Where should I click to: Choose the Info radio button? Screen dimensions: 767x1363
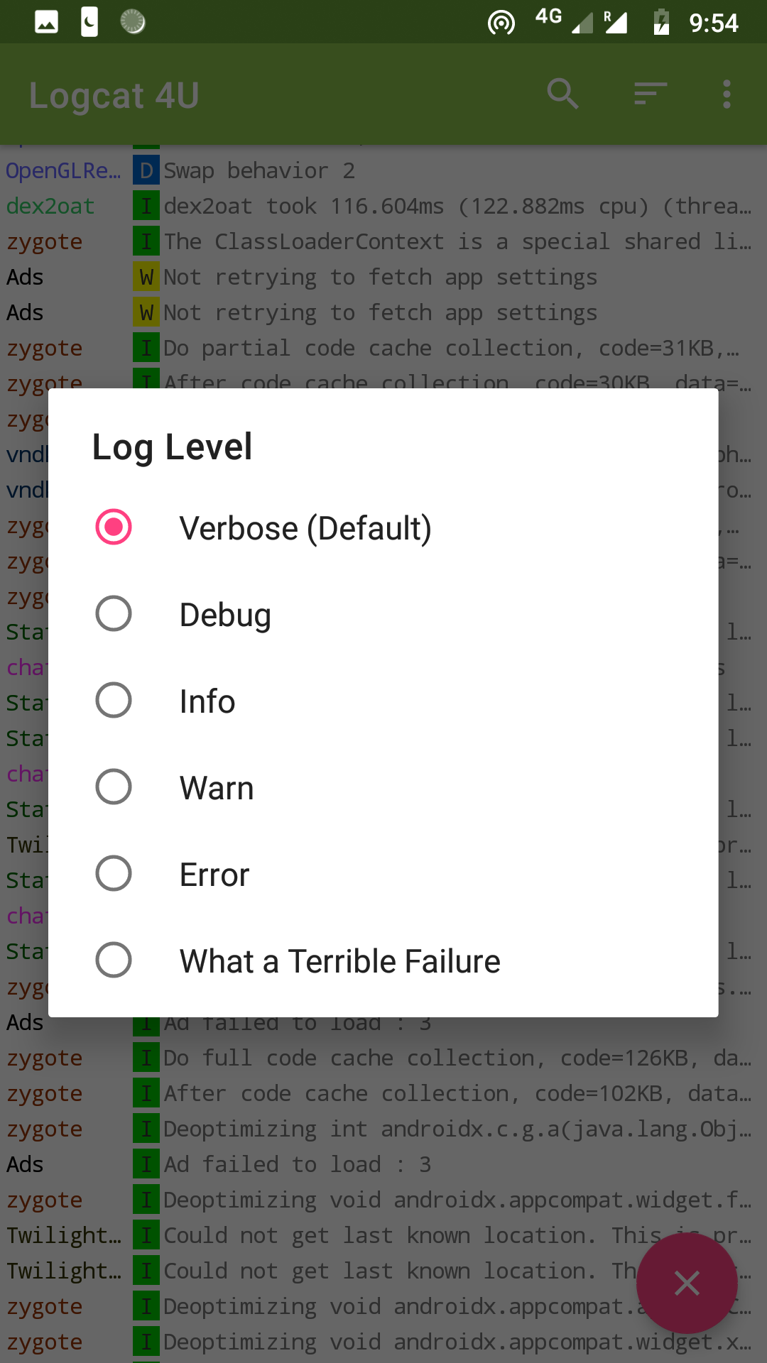[x=114, y=700]
